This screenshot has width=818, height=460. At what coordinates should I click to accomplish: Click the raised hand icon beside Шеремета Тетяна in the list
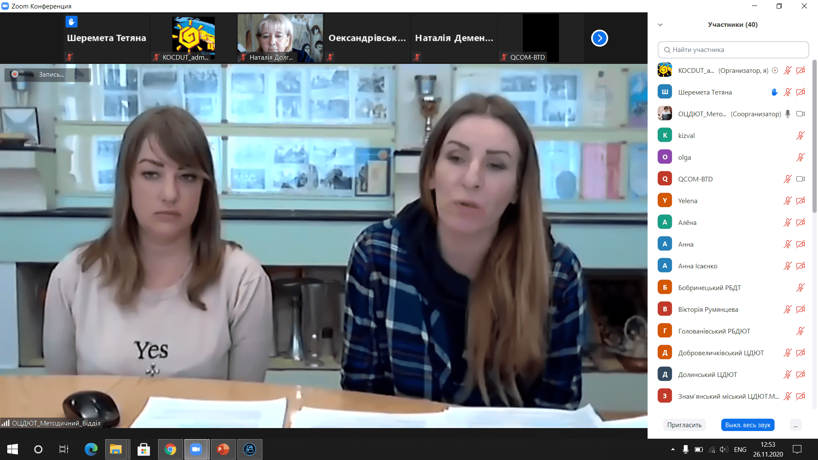[x=774, y=92]
